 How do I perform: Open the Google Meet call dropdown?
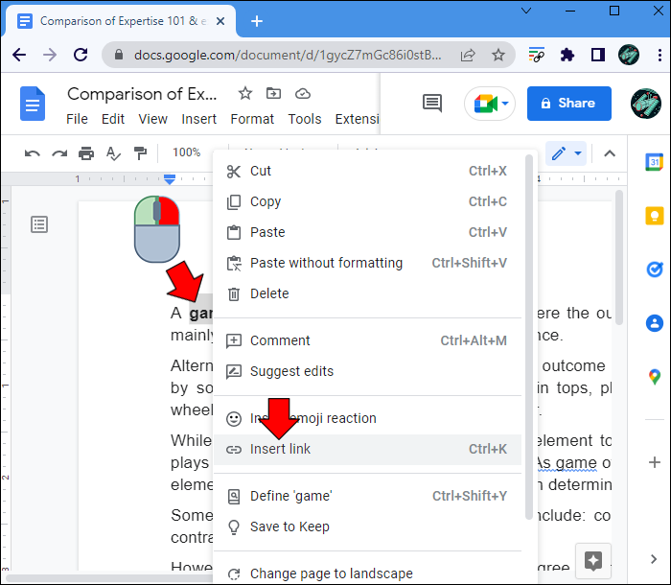pyautogui.click(x=490, y=104)
